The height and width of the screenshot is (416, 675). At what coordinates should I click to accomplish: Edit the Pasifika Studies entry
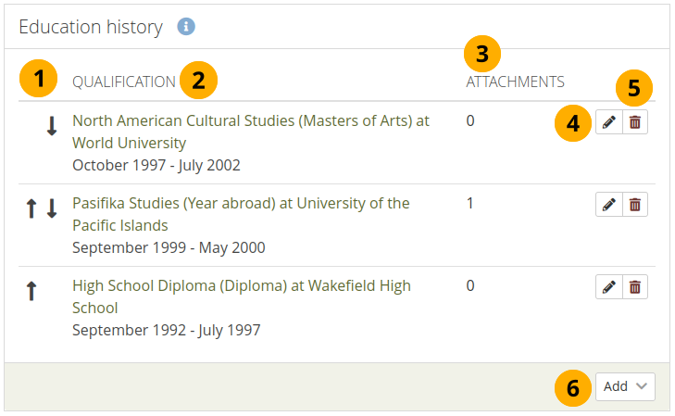(x=608, y=205)
